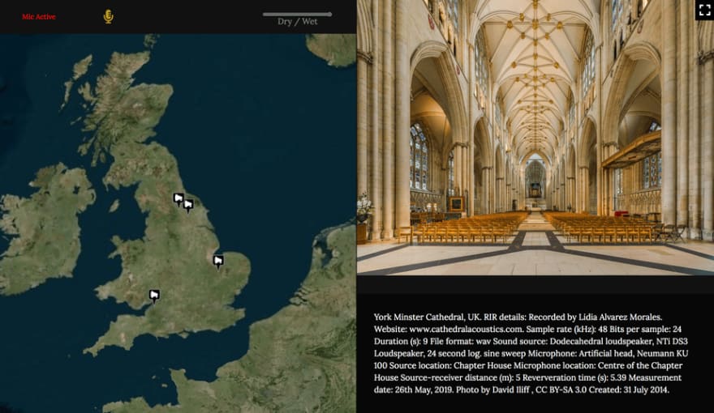
Task: Toggle the yellow microphone icon
Action: (x=108, y=17)
